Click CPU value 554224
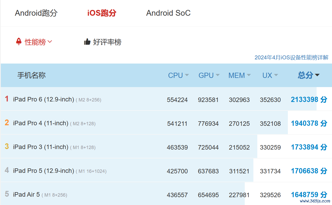This screenshot has height=205, width=332. click(x=177, y=100)
